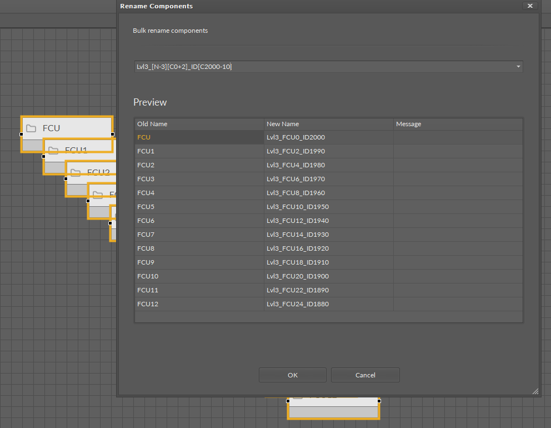Close the Rename Components dialog

(x=530, y=6)
